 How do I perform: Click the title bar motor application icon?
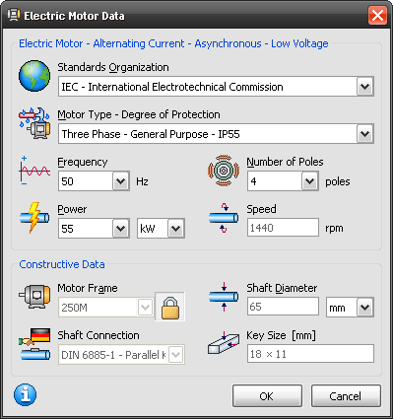[14, 15]
